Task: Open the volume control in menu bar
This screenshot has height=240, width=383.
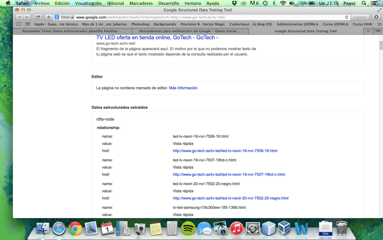Action: click(291, 3)
